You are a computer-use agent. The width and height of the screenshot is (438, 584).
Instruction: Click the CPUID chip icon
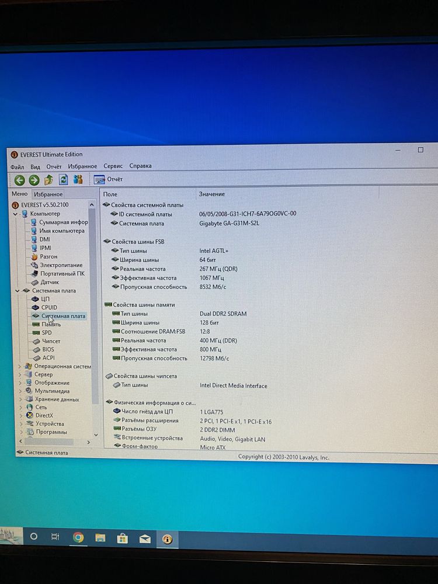36,308
